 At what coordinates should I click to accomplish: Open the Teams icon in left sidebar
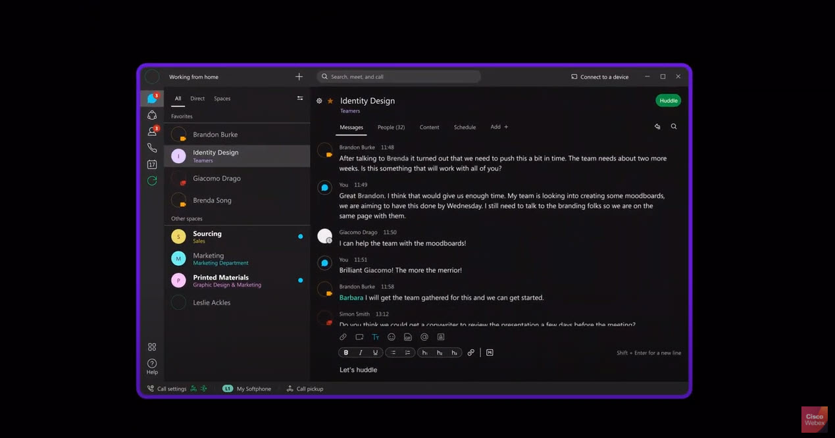click(x=152, y=115)
